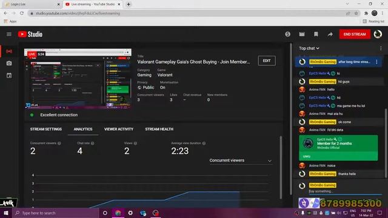Open the Concurrent viewers chart dropdown
Image resolution: width=388 pixels, height=218 pixels.
point(241,160)
